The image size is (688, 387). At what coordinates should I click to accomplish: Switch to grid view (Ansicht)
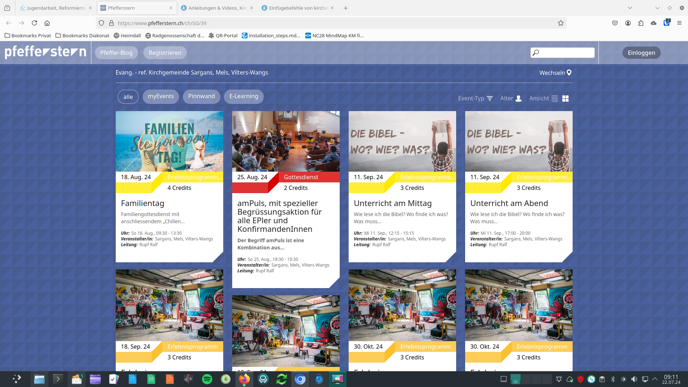coord(565,99)
